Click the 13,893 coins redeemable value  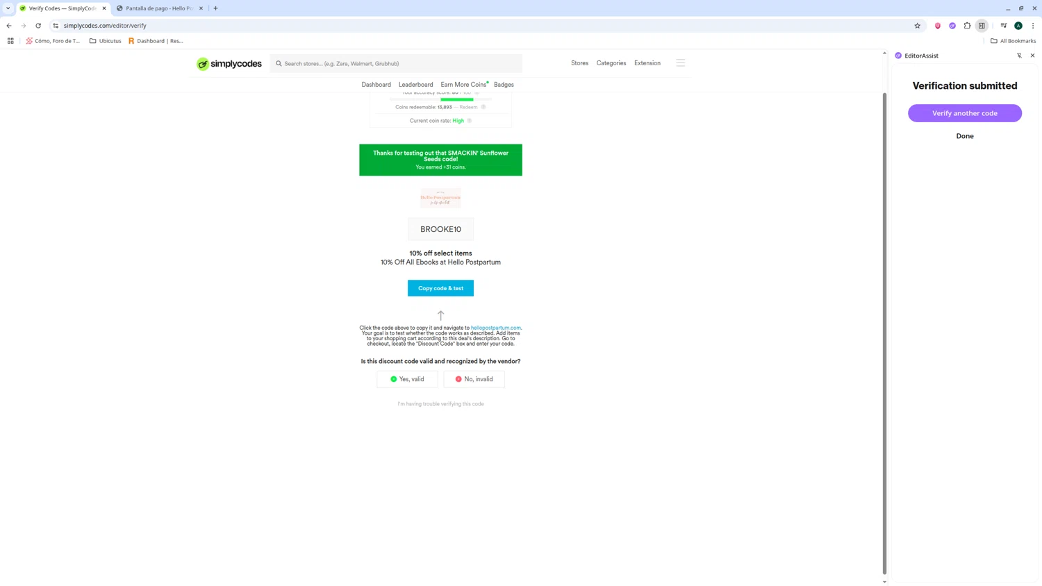pyautogui.click(x=445, y=107)
